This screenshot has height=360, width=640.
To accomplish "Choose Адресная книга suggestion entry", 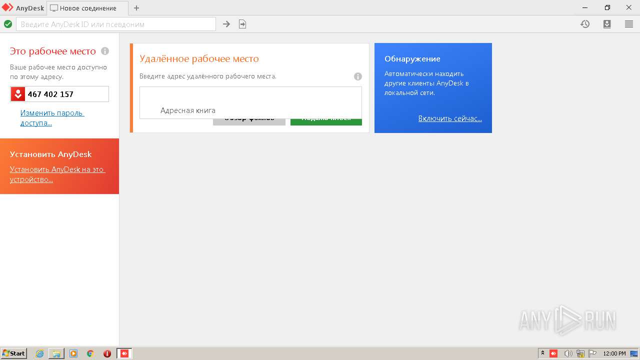I will click(x=188, y=110).
